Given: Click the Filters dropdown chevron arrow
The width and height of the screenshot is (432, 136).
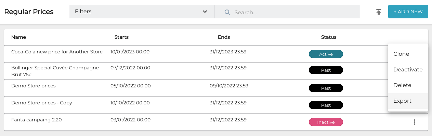Looking at the screenshot, I should 205,12.
